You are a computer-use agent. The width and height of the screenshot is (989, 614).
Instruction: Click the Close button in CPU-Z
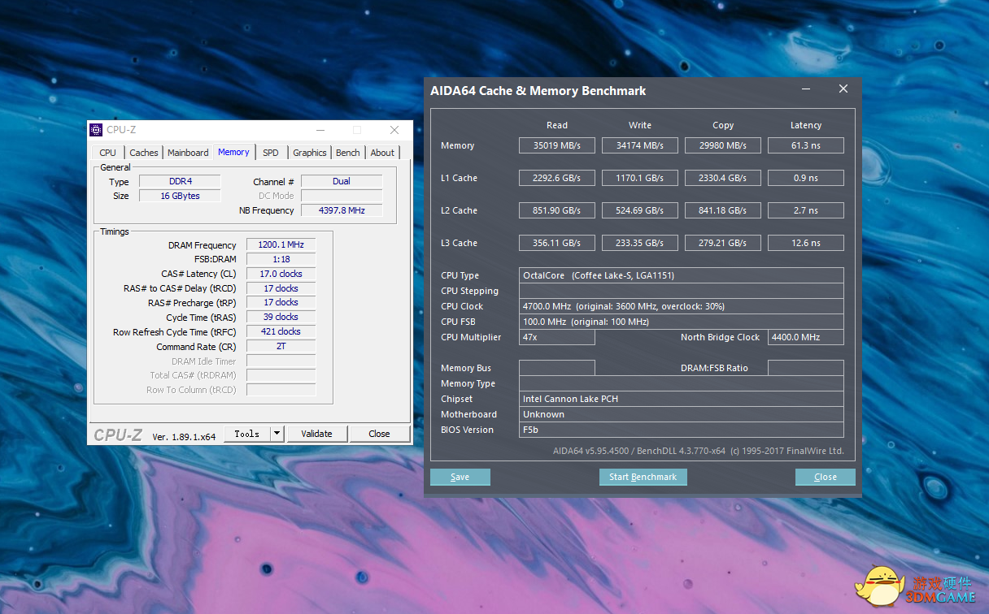[x=379, y=434]
